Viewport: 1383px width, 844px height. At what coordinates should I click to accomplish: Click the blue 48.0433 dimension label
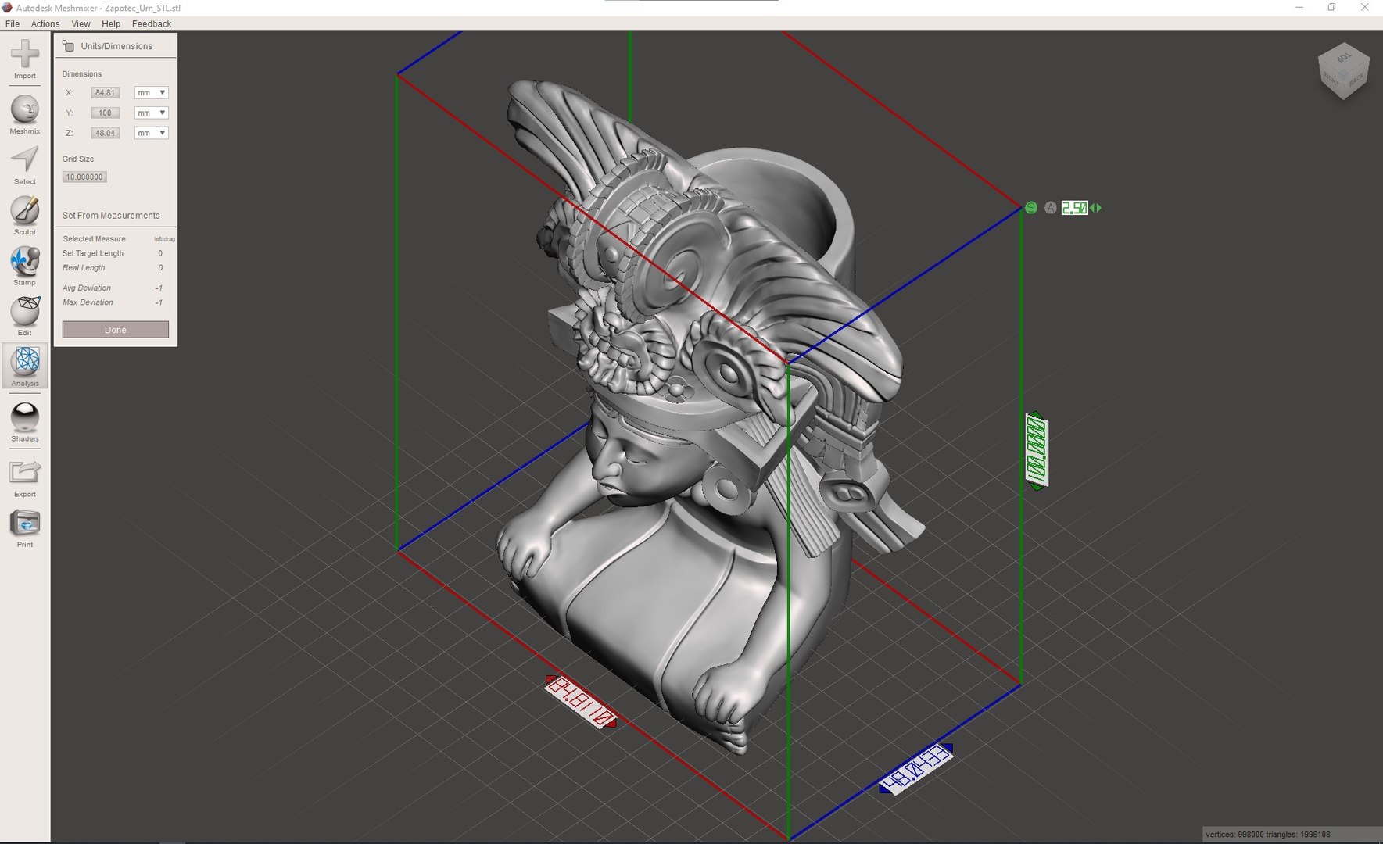pyautogui.click(x=915, y=769)
